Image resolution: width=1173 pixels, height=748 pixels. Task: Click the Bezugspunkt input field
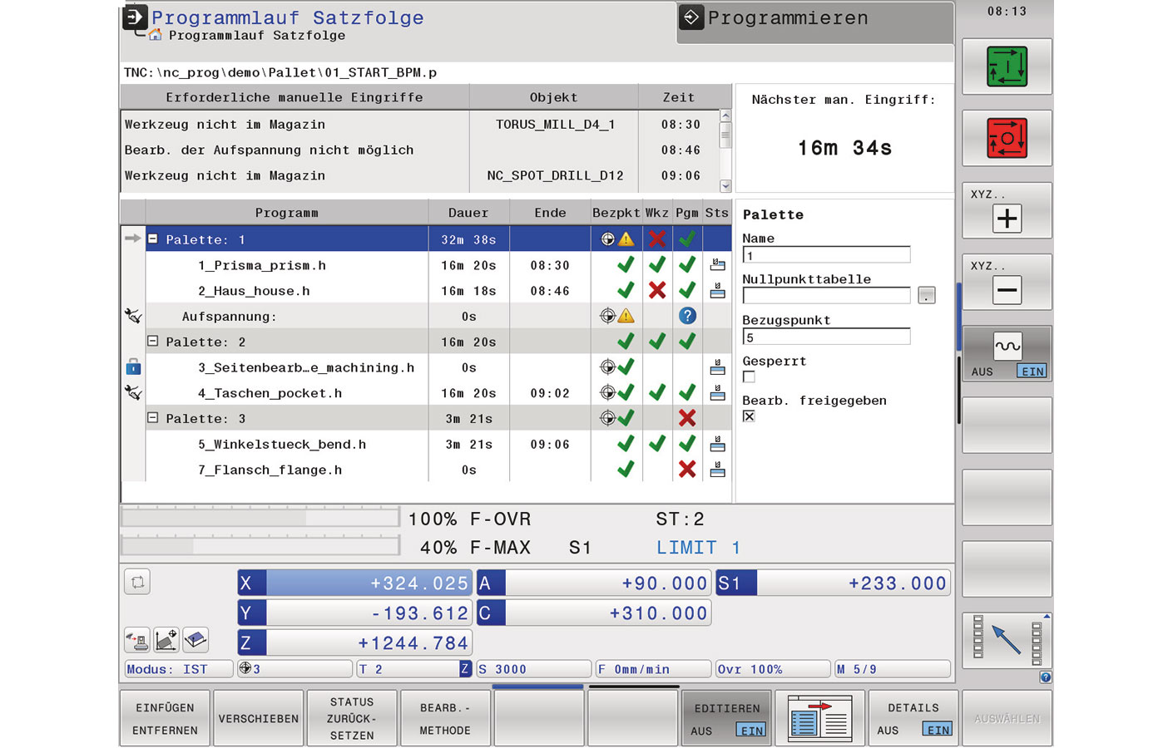pos(826,337)
